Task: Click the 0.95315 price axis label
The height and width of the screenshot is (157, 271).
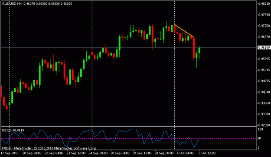Action: point(264,70)
